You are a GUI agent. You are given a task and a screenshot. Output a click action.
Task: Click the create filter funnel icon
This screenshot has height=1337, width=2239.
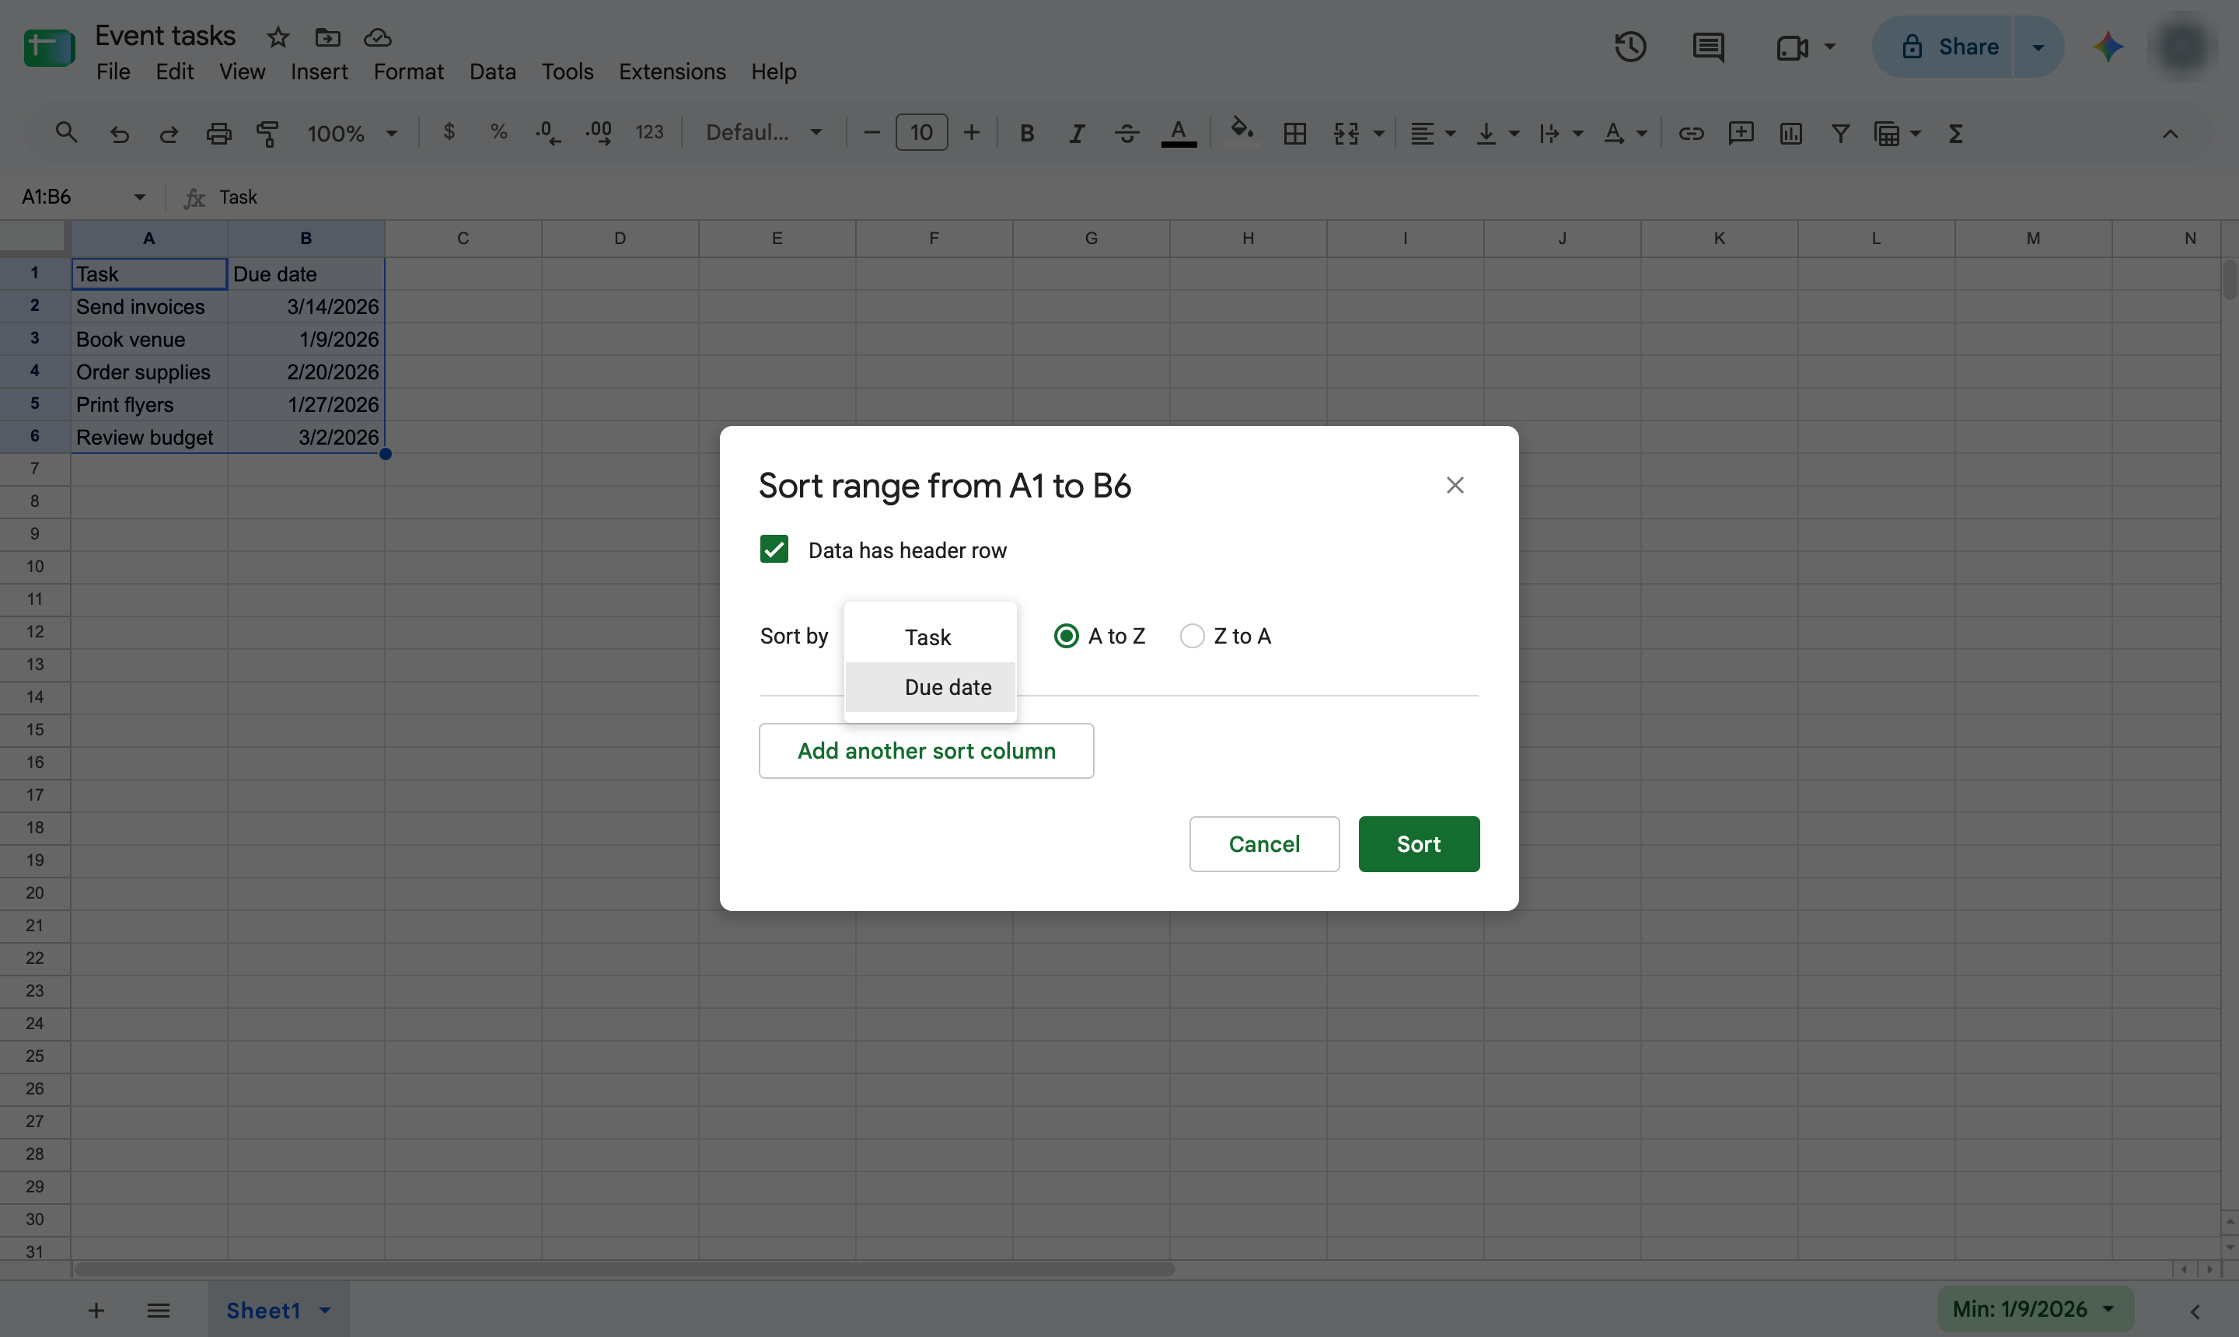pyautogui.click(x=1841, y=134)
